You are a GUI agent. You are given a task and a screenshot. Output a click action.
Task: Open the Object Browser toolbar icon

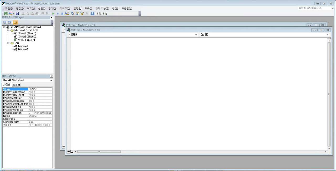click(82, 13)
